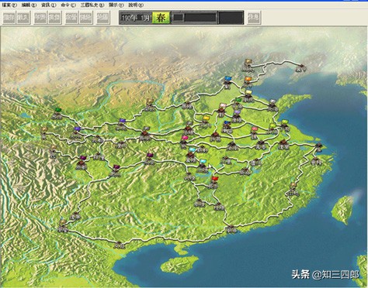Click the green 春 season indicator
The image size is (368, 288).
161,18
